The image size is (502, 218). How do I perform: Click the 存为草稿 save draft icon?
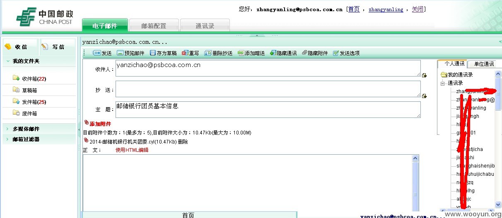point(152,53)
